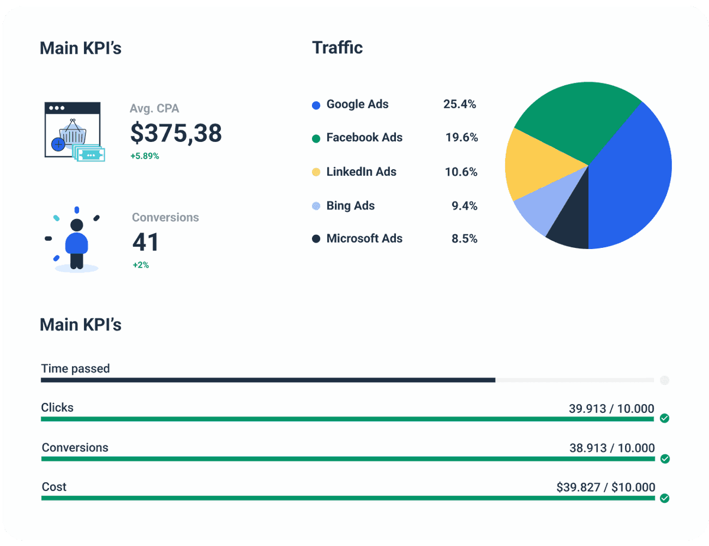709x546 pixels.
Task: Select the green Facebook Ads legend dot
Action: point(317,138)
